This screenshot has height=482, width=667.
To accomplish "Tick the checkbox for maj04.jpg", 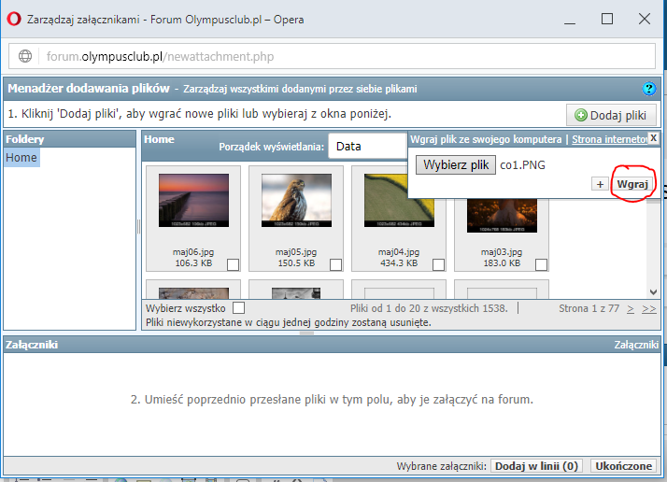I will pyautogui.click(x=438, y=264).
